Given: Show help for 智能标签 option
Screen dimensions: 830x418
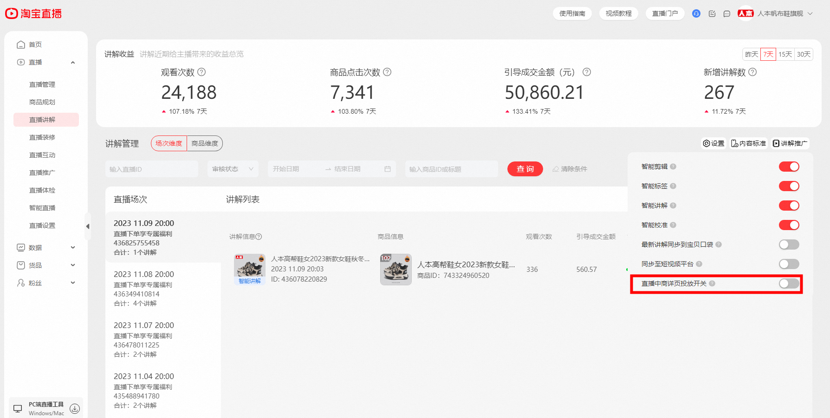Looking at the screenshot, I should (x=673, y=186).
